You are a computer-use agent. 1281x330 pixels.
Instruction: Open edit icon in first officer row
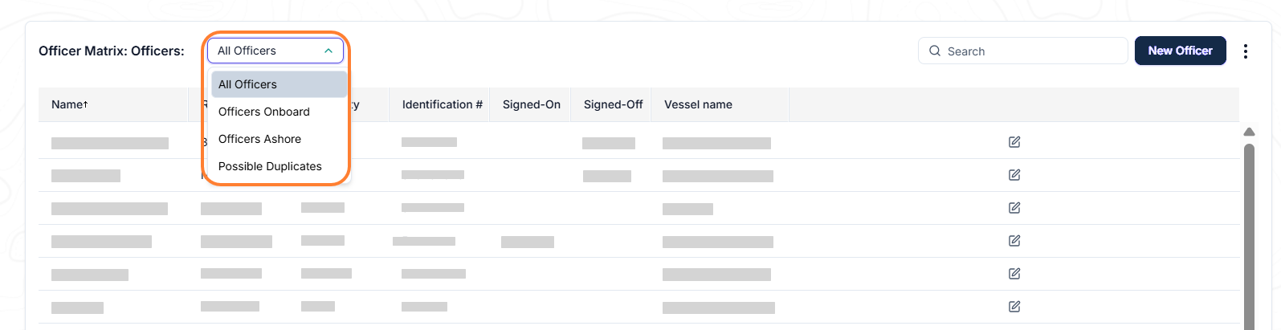1014,142
